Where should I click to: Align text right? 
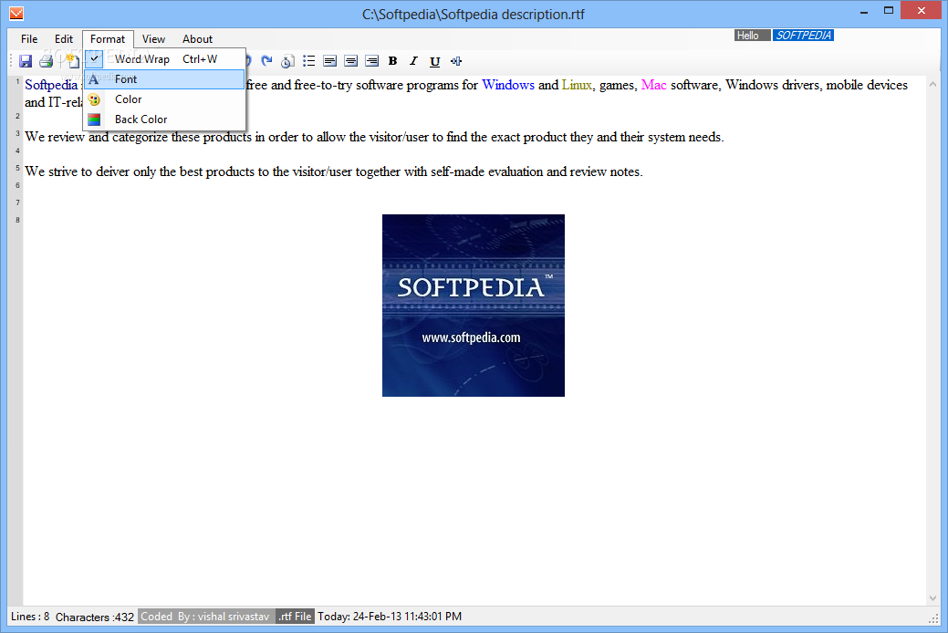coord(372,61)
